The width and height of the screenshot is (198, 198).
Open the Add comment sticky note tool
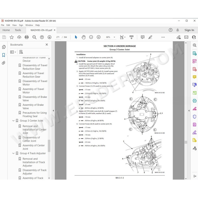[x=143, y=37]
